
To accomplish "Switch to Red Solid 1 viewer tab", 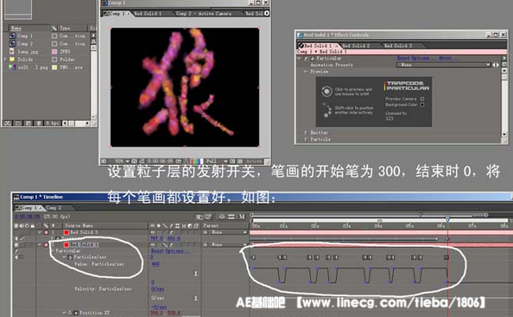I will point(148,14).
